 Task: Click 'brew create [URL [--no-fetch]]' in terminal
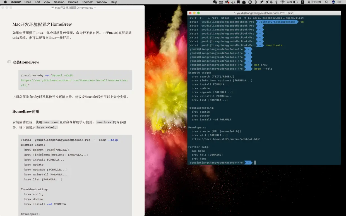pyautogui.click(x=216, y=131)
